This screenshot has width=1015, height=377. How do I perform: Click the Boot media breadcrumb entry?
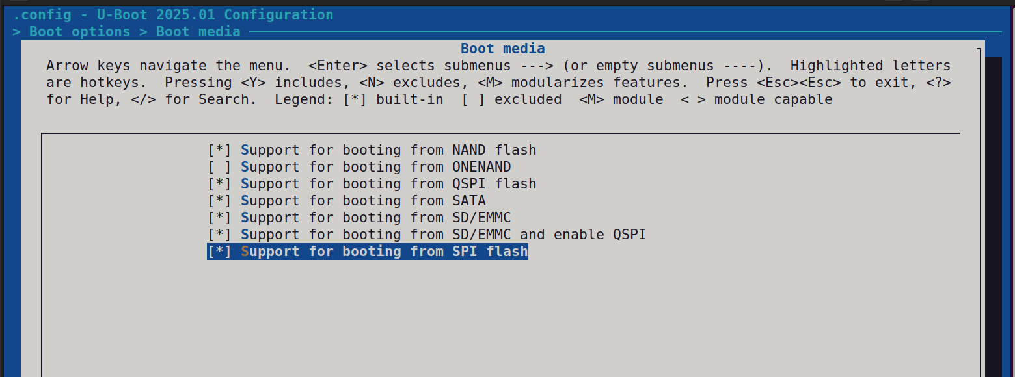[198, 31]
